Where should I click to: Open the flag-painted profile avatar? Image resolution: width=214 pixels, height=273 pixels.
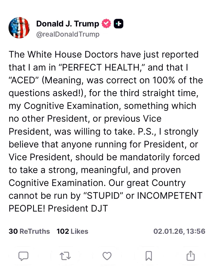[19, 28]
